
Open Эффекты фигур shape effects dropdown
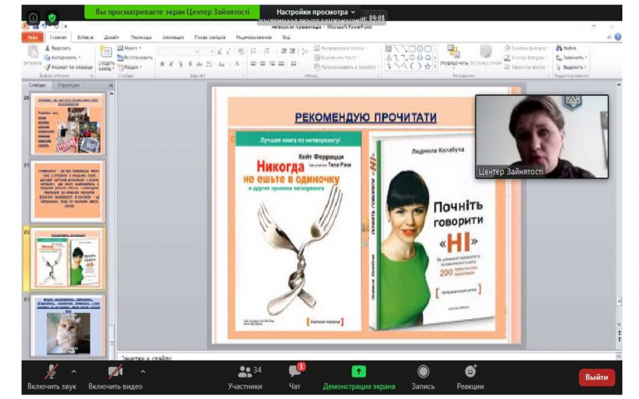click(526, 67)
